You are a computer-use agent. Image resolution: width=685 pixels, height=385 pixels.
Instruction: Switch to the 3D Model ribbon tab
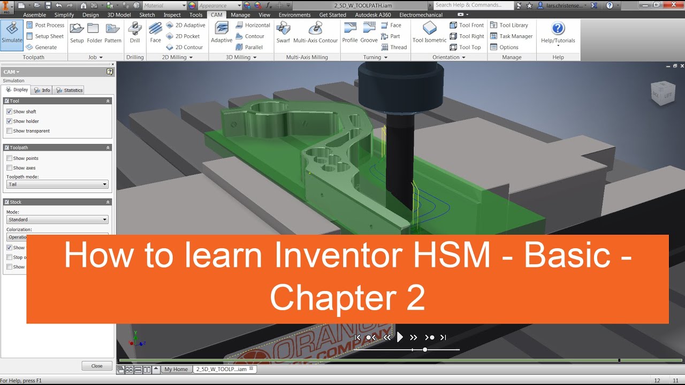(119, 15)
